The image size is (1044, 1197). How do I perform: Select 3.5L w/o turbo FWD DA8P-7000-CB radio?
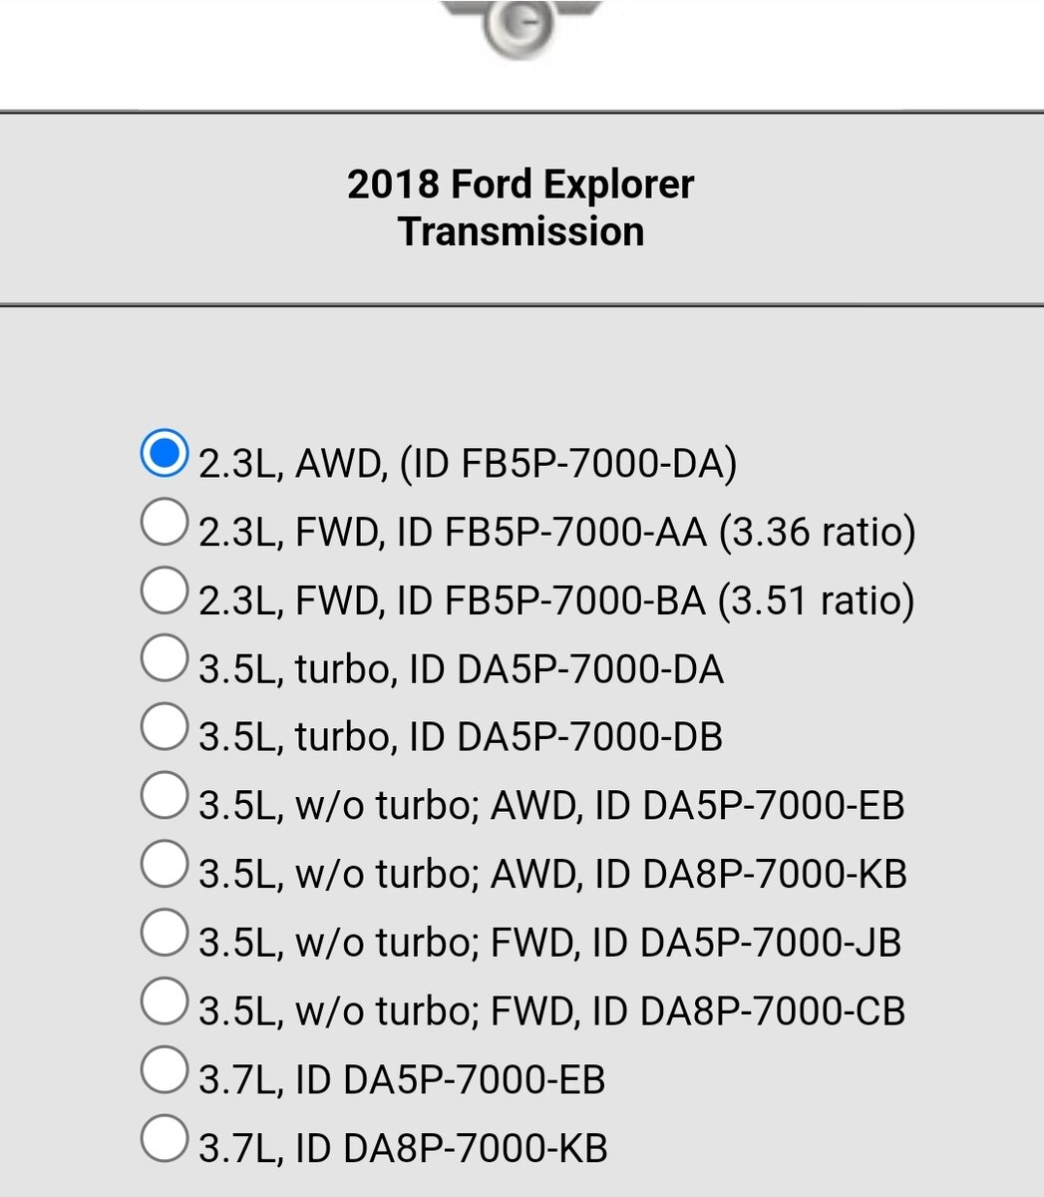coord(164,999)
